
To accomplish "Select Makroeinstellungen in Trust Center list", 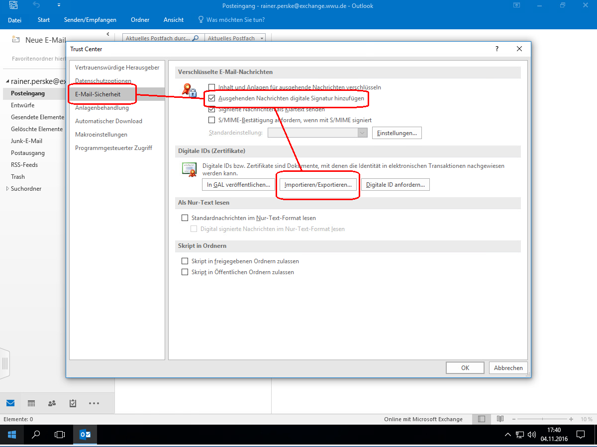I will coord(101,135).
